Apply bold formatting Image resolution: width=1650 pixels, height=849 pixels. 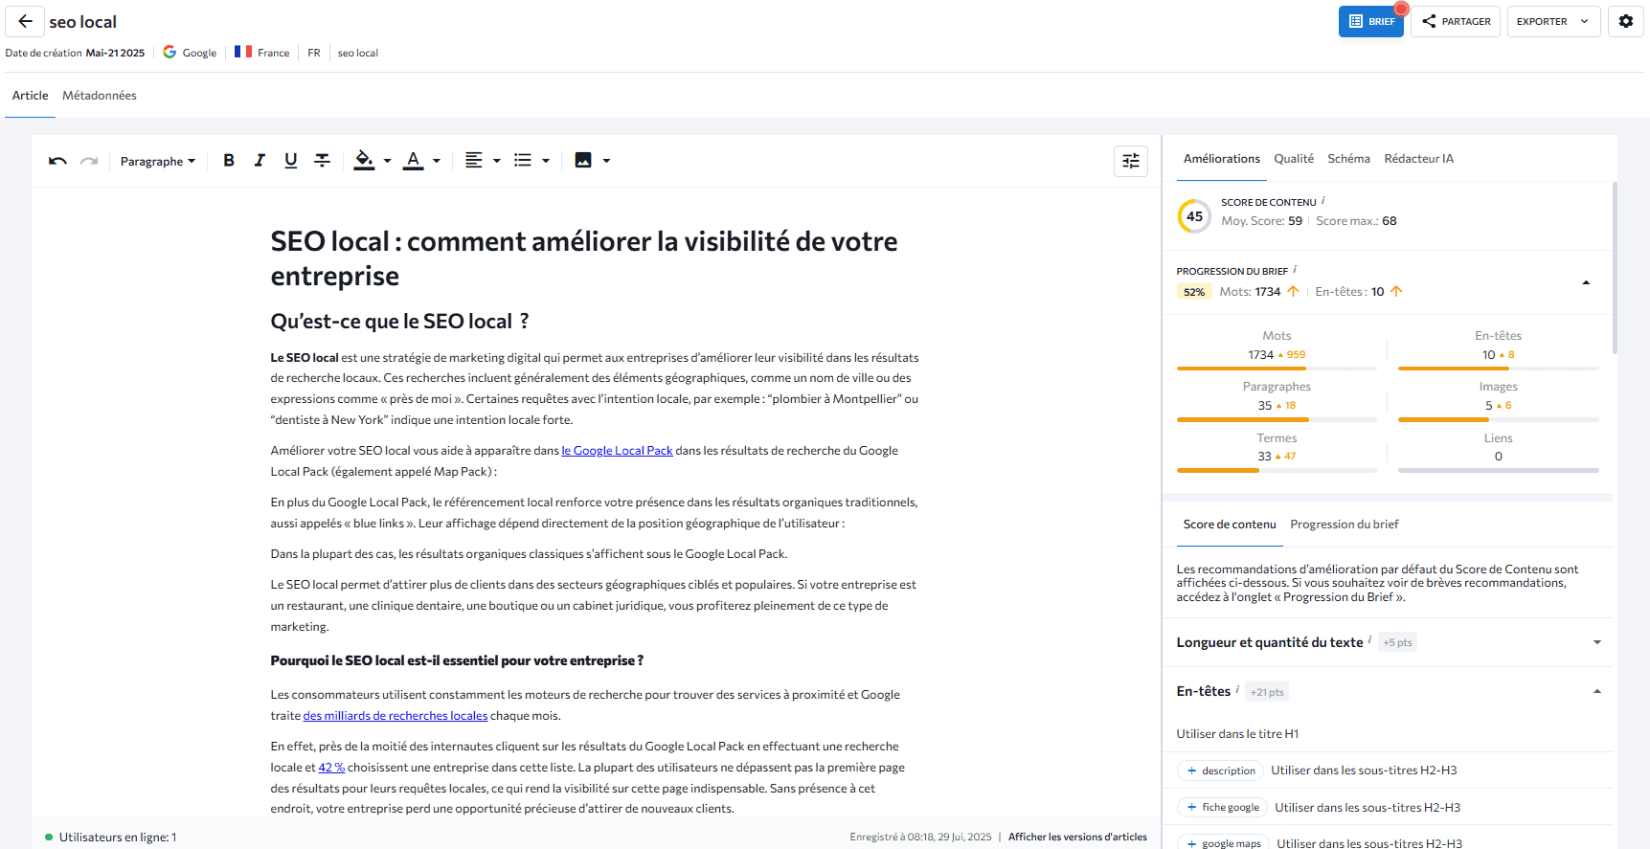click(x=229, y=161)
